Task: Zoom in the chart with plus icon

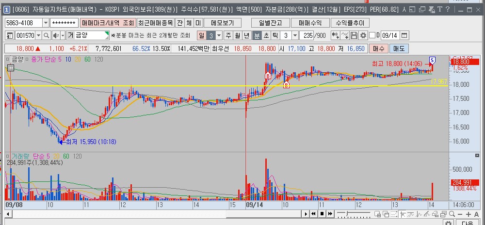Action: pyautogui.click(x=469, y=214)
